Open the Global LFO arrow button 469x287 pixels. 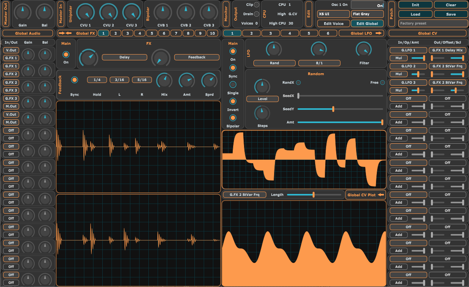coord(362,33)
